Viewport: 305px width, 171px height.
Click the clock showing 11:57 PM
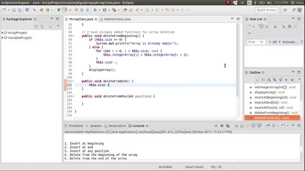pos(281,3)
